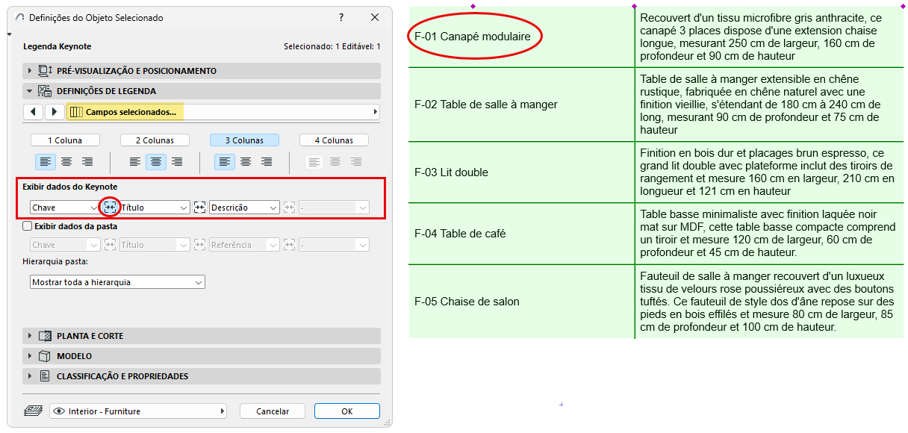
Task: Go to next settings page arrow
Action: pos(55,112)
